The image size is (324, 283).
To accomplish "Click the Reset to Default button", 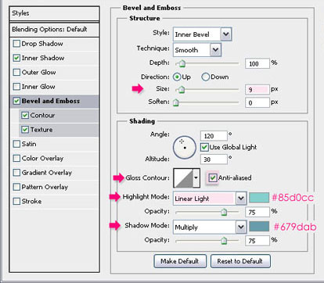I will point(240,261).
